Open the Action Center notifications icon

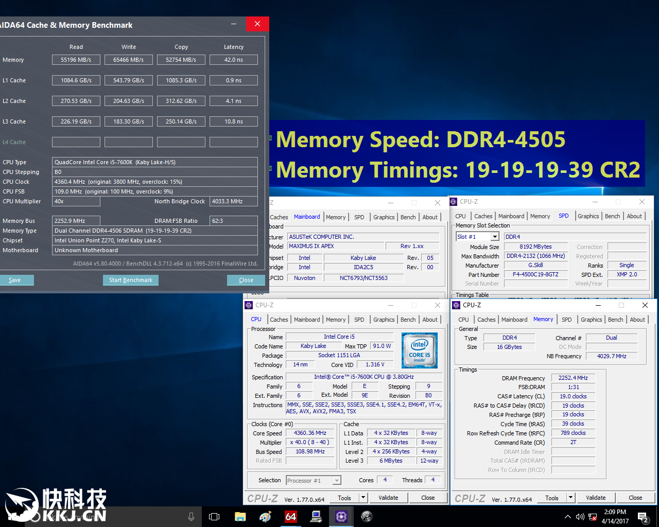[x=643, y=516]
